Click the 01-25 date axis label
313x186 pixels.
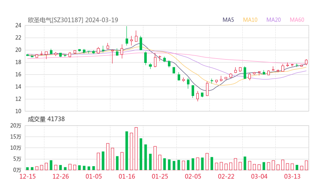click(x=160, y=176)
